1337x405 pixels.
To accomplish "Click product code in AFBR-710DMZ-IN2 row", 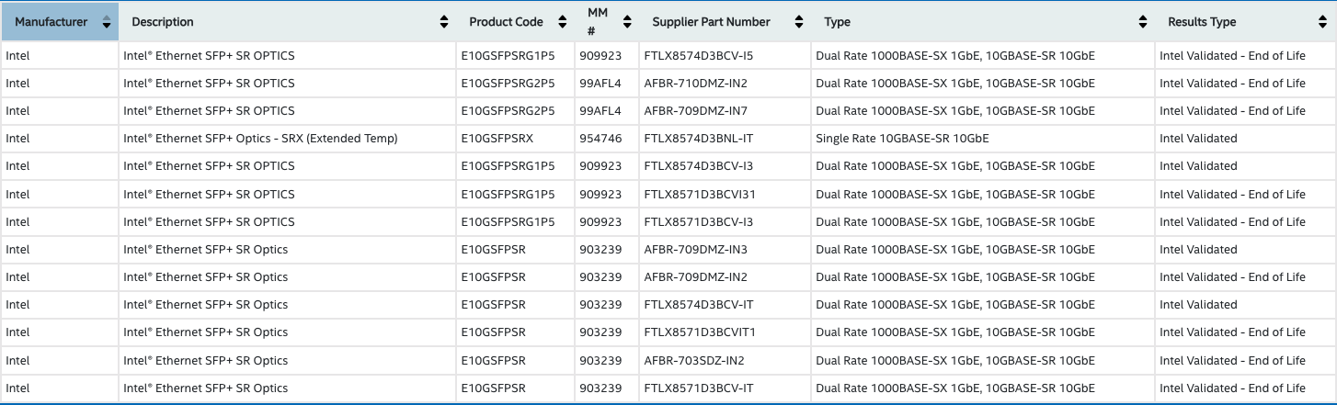I will pos(508,83).
